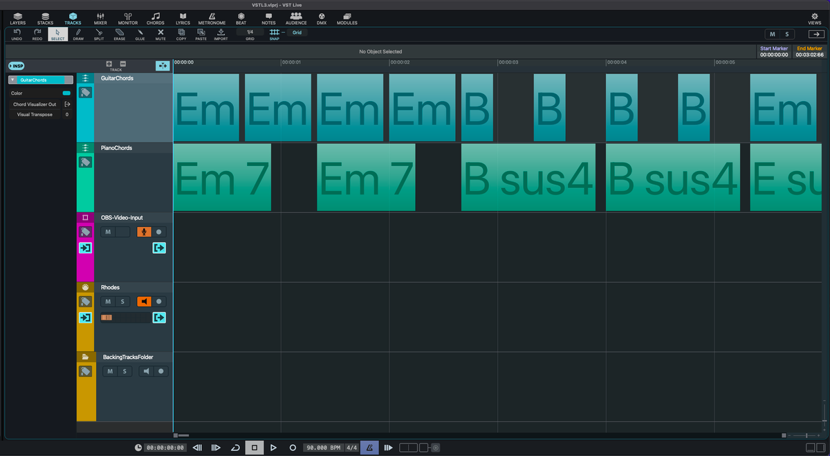Toggle the metronome click in transport bar

click(369, 448)
